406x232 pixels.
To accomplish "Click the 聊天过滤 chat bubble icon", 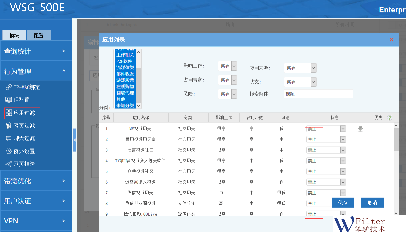I will [x=9, y=138].
